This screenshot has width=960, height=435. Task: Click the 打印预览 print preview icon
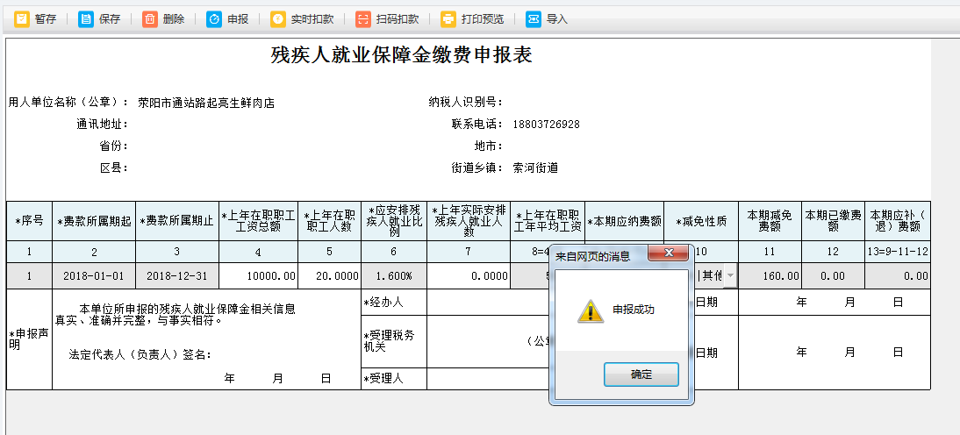coord(448,19)
